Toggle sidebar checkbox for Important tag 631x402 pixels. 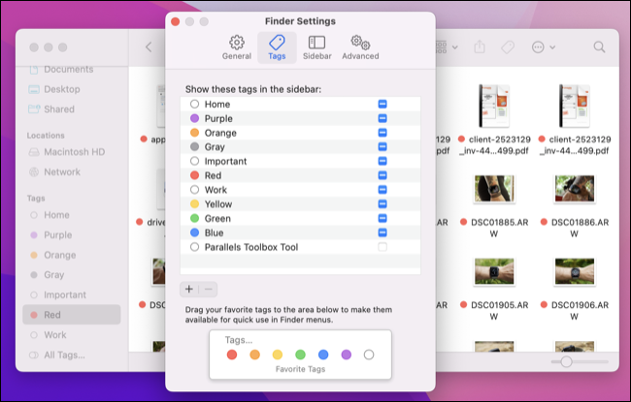(382, 161)
